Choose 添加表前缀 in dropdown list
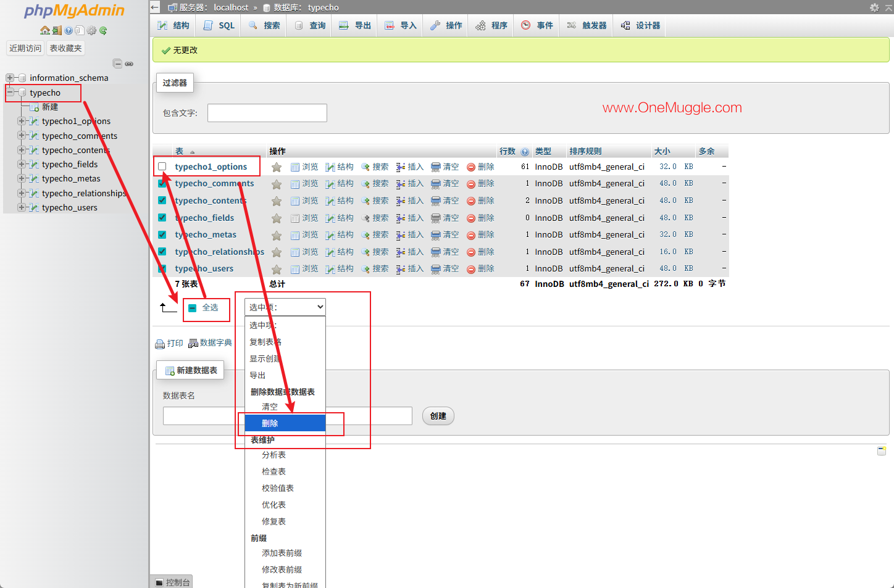This screenshot has width=894, height=588. [285, 553]
